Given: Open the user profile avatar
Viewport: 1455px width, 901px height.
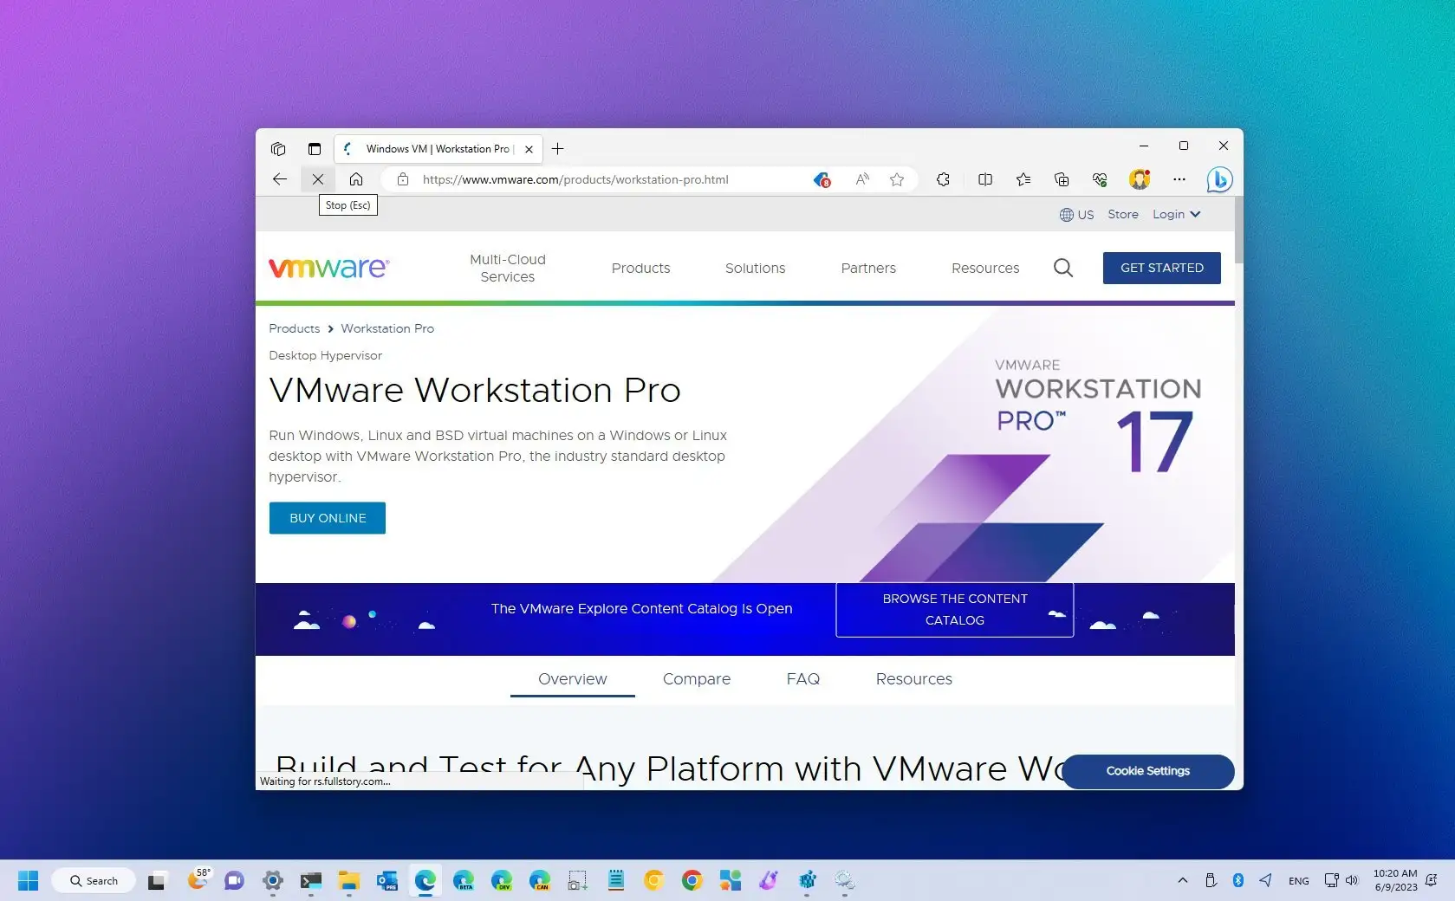Looking at the screenshot, I should pos(1140,179).
